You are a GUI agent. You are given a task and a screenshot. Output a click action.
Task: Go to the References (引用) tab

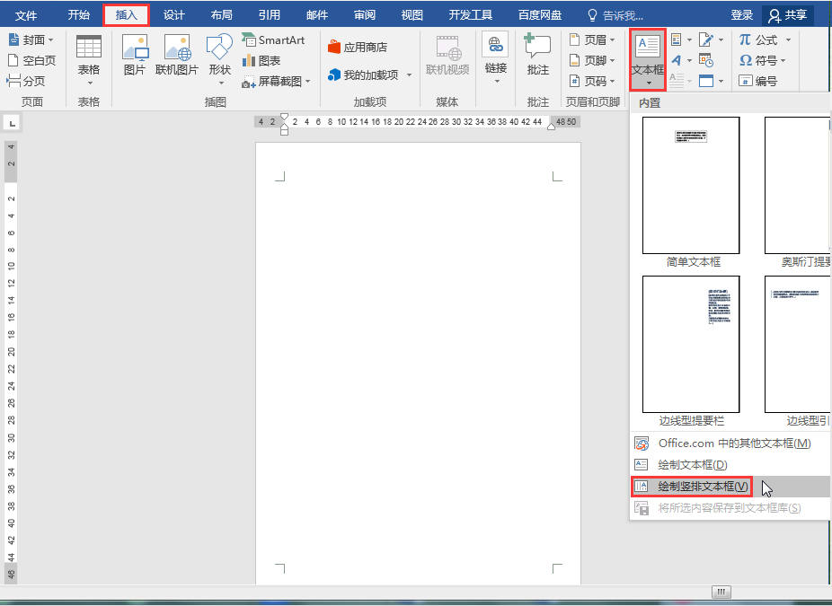[270, 15]
